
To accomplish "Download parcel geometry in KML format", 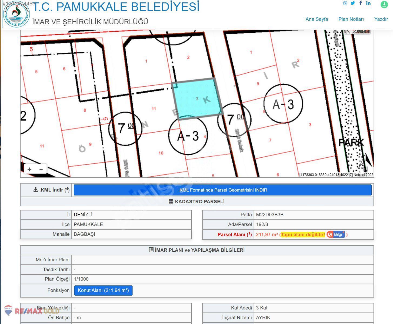I will [x=222, y=190].
